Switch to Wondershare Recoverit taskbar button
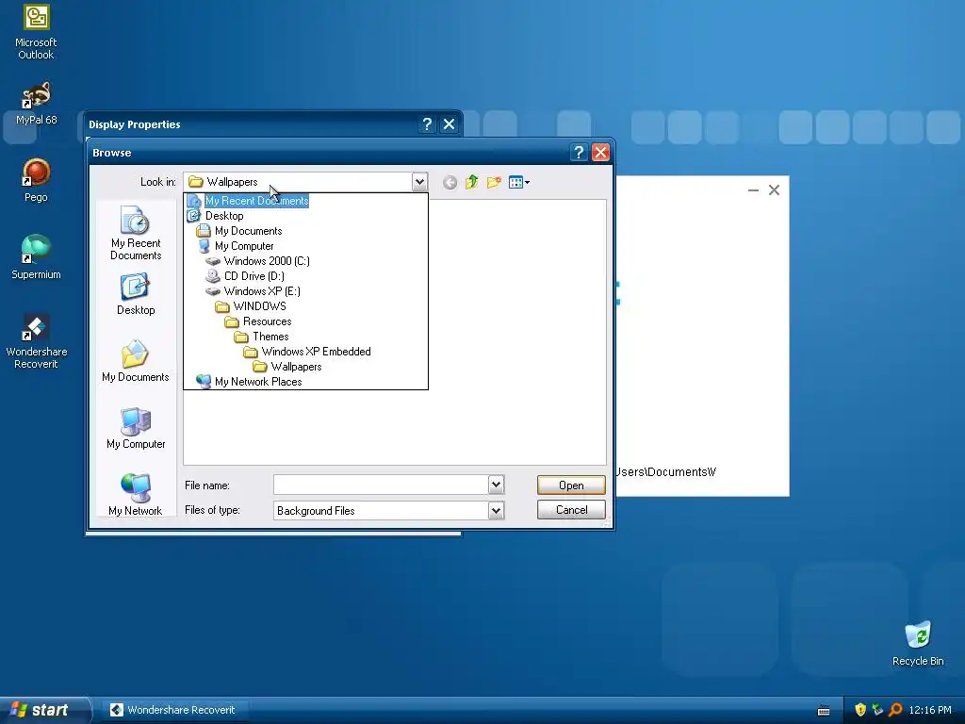Viewport: 965px width, 724px height. pyautogui.click(x=174, y=710)
